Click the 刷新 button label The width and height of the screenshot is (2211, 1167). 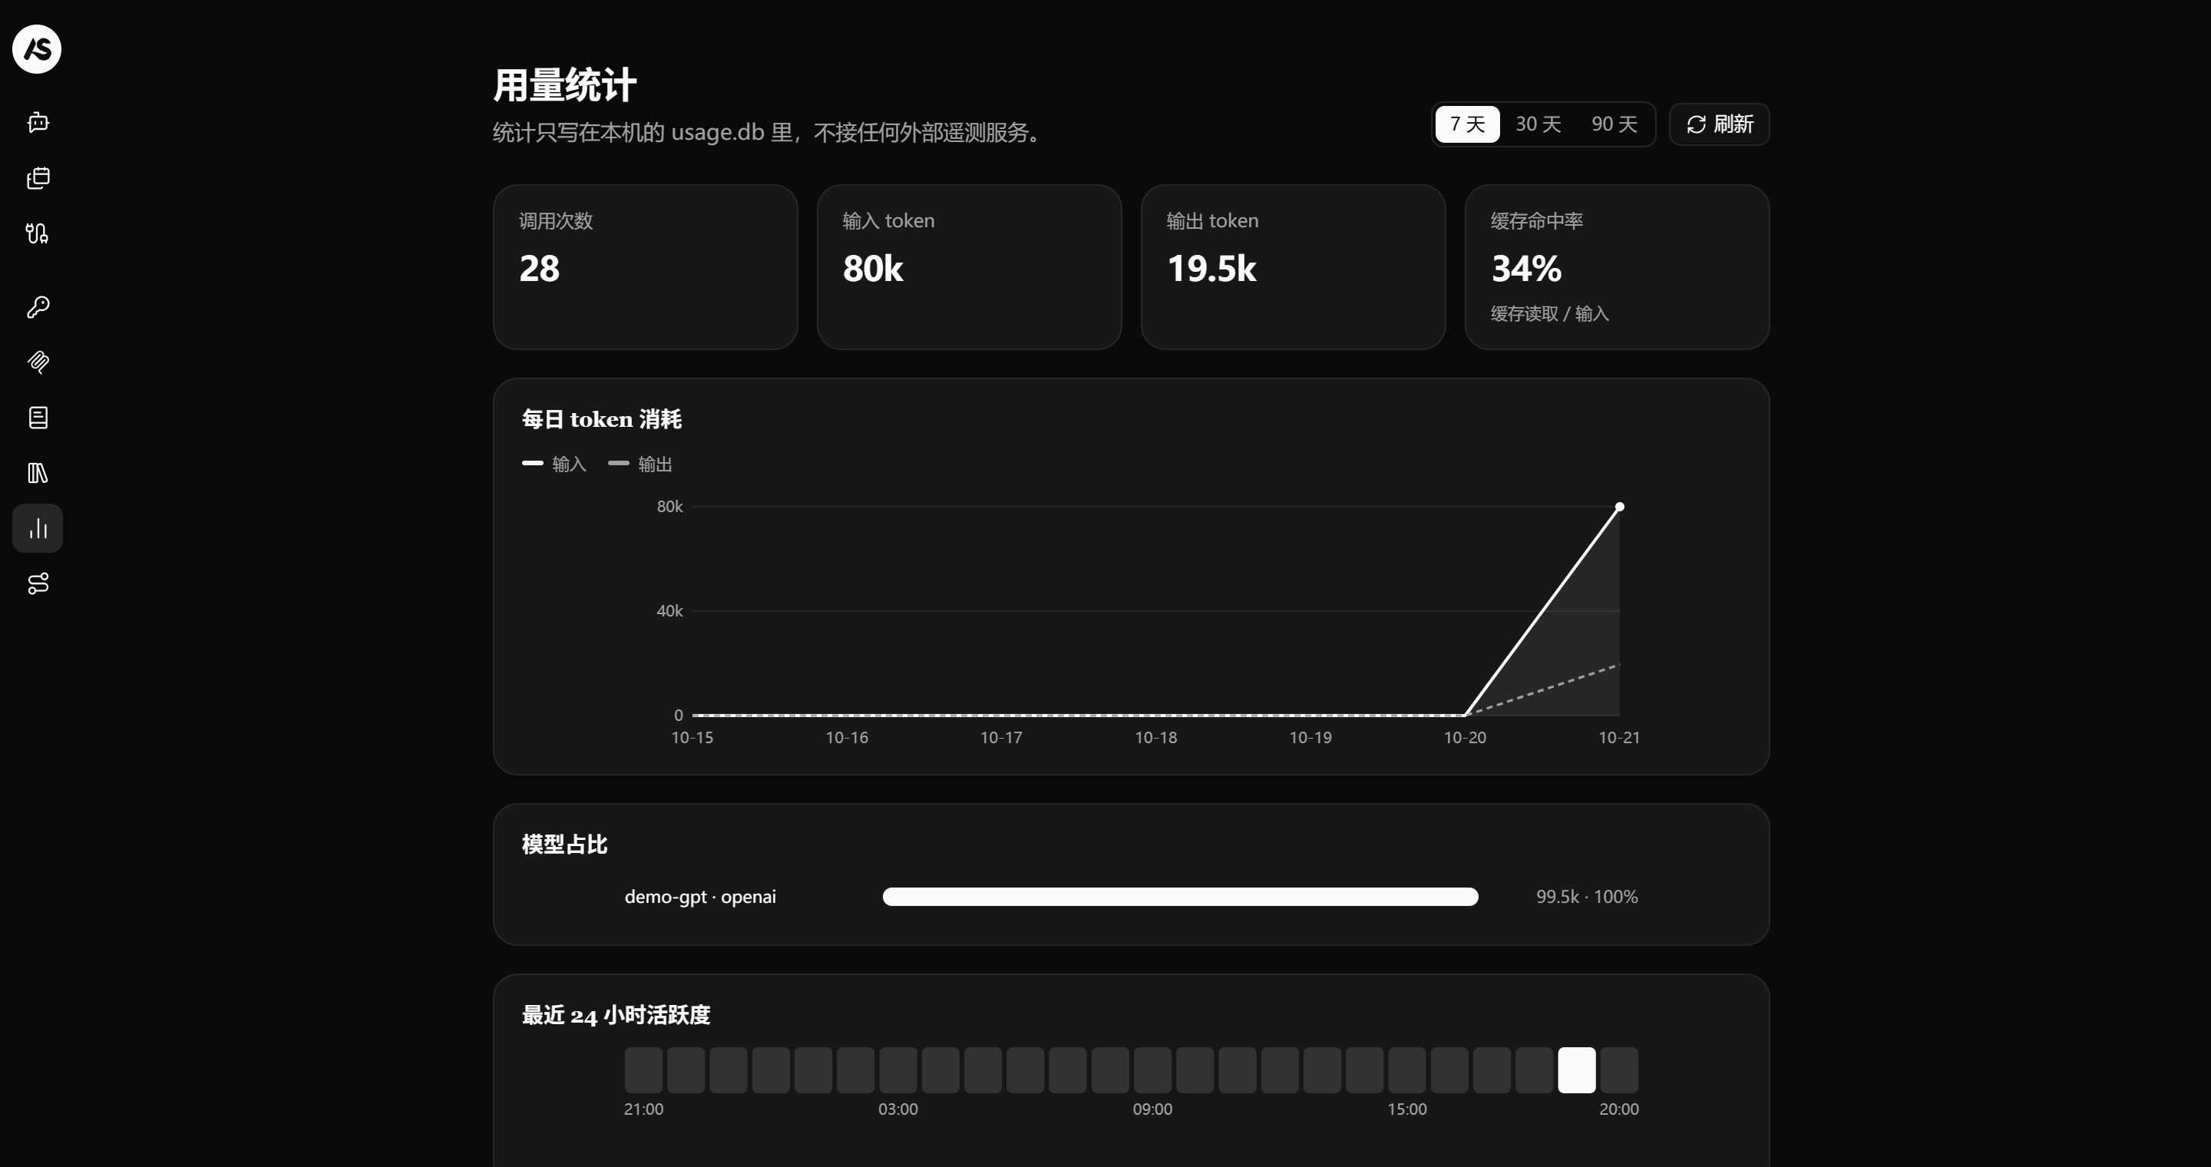[x=1733, y=124]
